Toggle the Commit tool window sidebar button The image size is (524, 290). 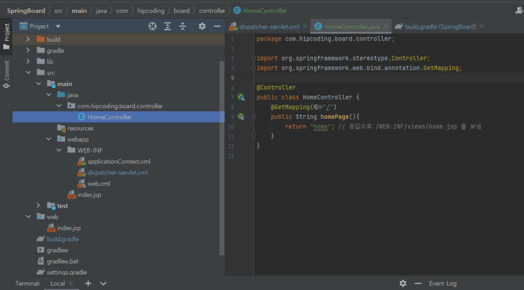click(7, 74)
